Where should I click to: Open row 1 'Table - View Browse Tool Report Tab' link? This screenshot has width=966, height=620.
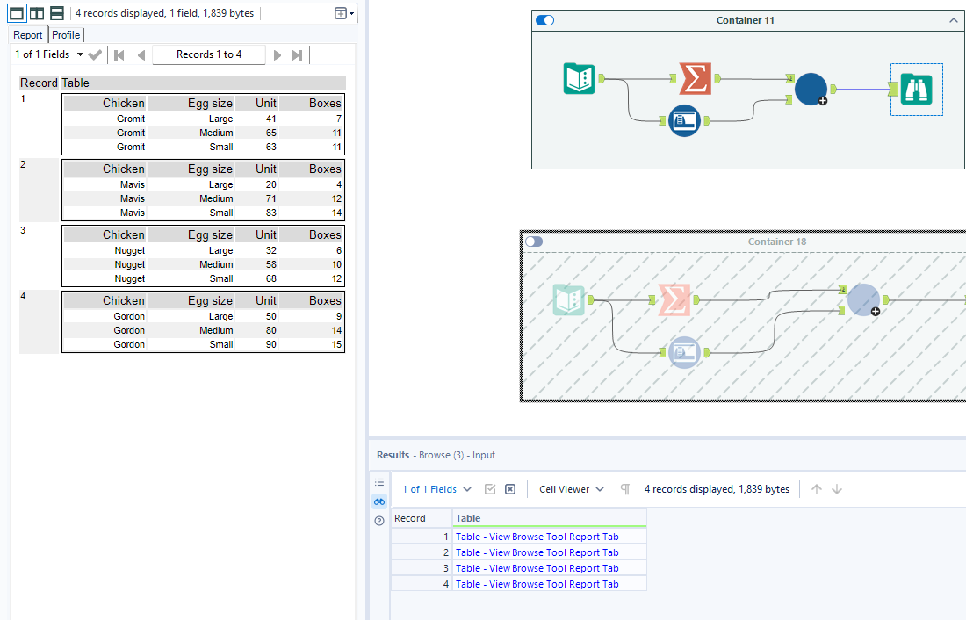537,537
